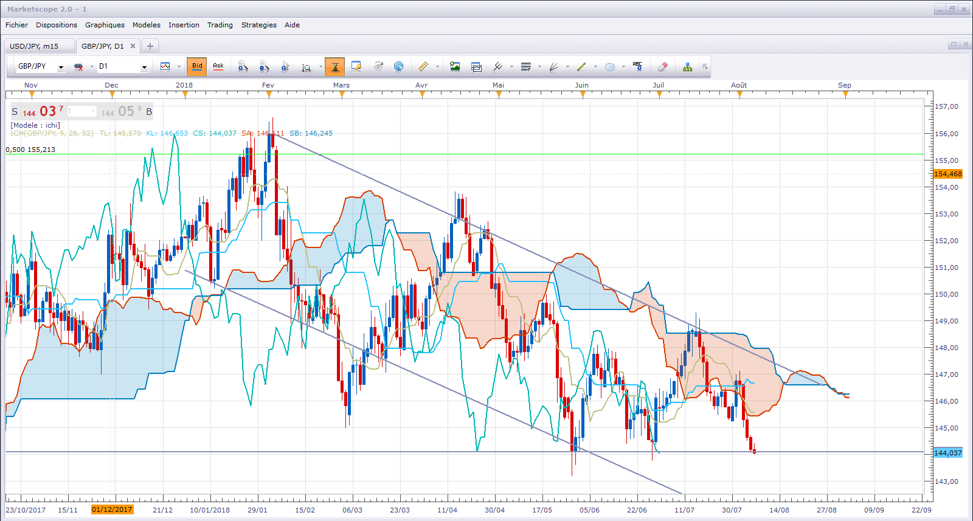Close the GBP/JPY, D1 tab
The height and width of the screenshot is (521, 973).
[133, 46]
